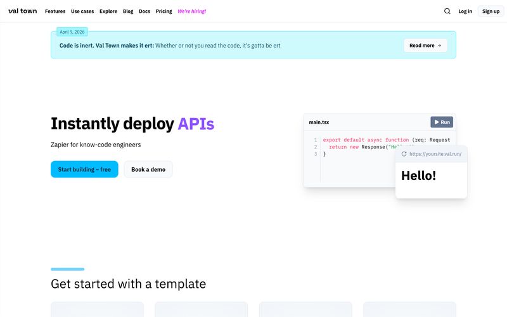Click the We're hiring! link
The image size is (507, 317).
(x=192, y=11)
